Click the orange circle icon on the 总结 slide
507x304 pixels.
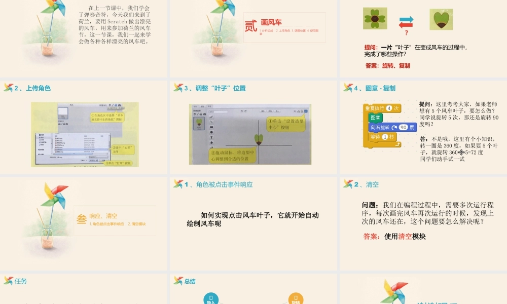[x=296, y=298]
